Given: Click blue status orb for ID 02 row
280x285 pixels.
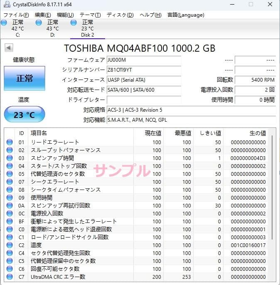Looking at the screenshot, I should [x=10, y=150].
